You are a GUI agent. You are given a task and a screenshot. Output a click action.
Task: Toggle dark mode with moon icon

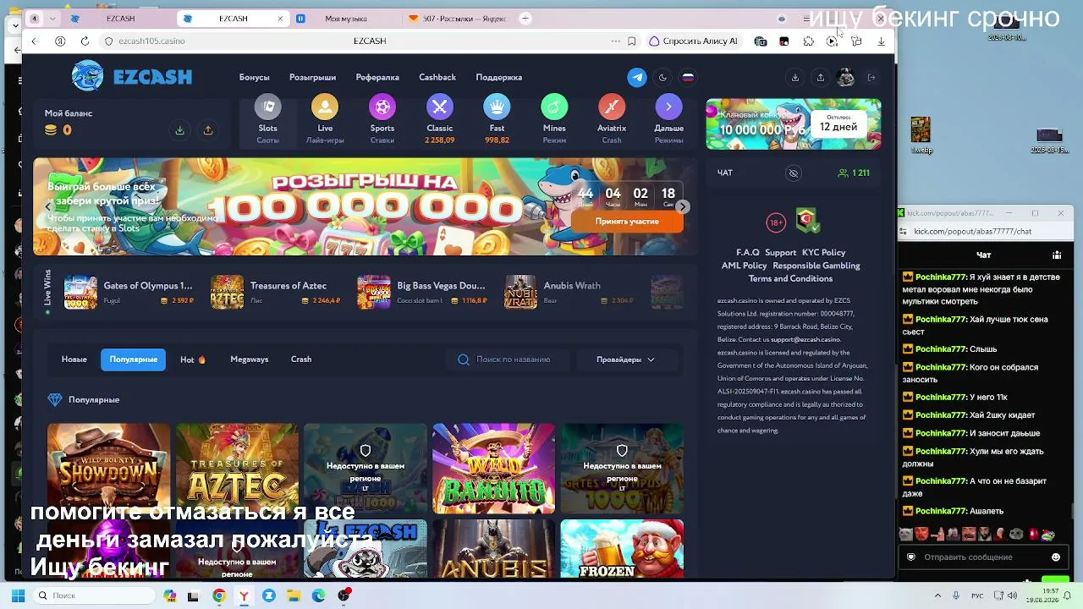click(x=662, y=77)
